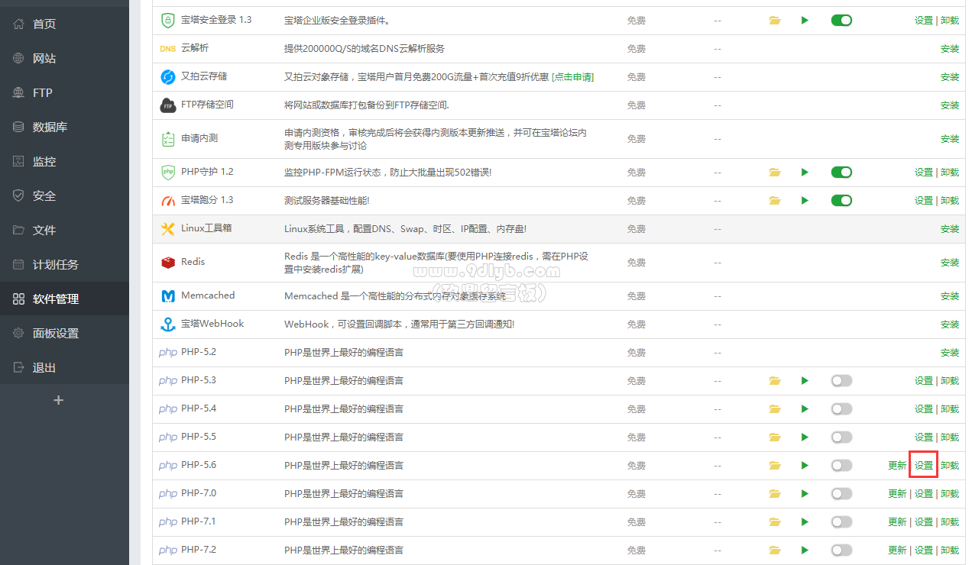Click 卸载 link for 宝塔跑分 1.3
Image resolution: width=972 pixels, height=565 pixels.
point(949,201)
